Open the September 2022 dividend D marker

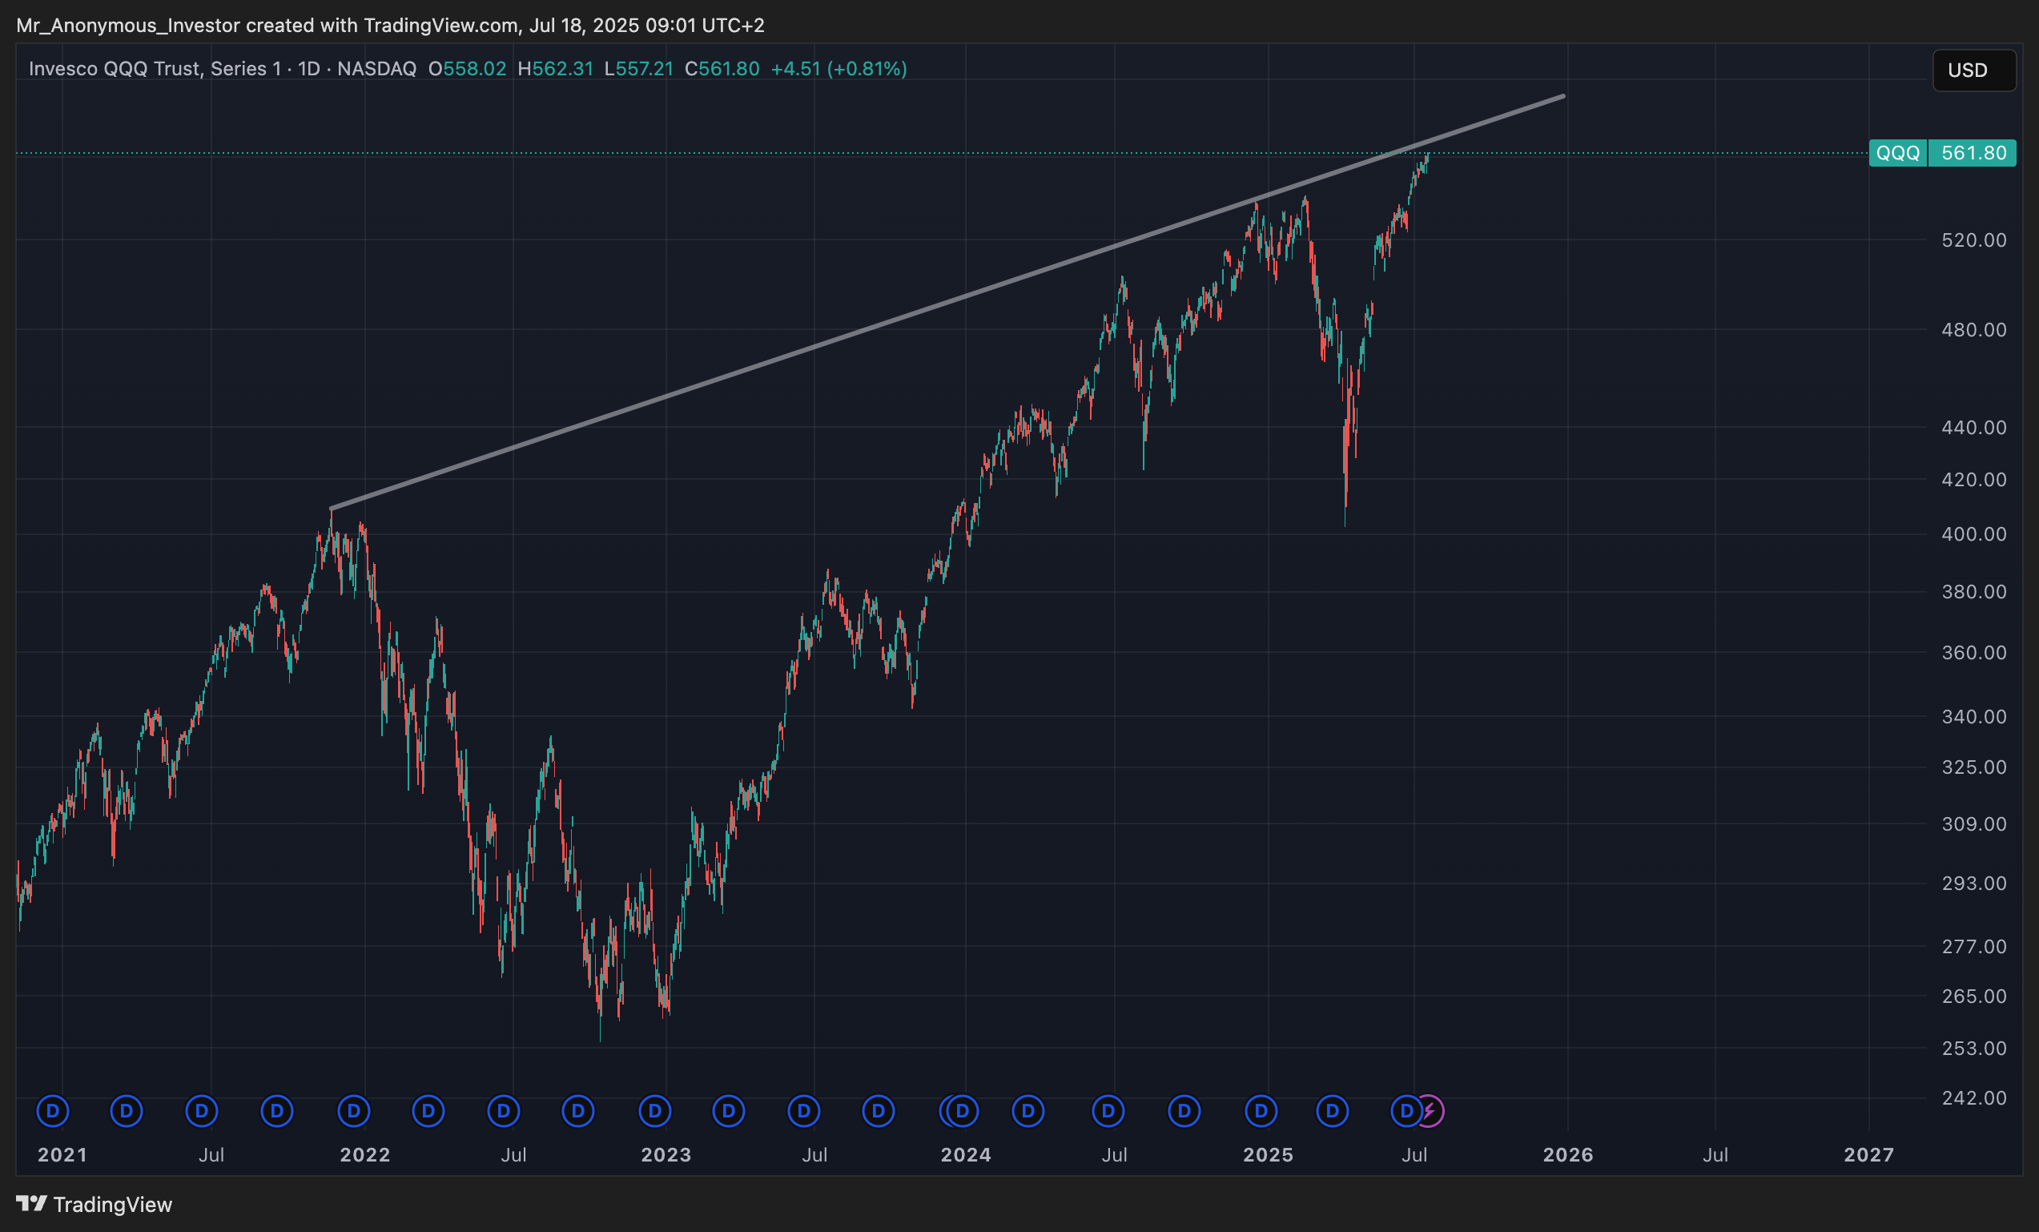click(x=578, y=1111)
